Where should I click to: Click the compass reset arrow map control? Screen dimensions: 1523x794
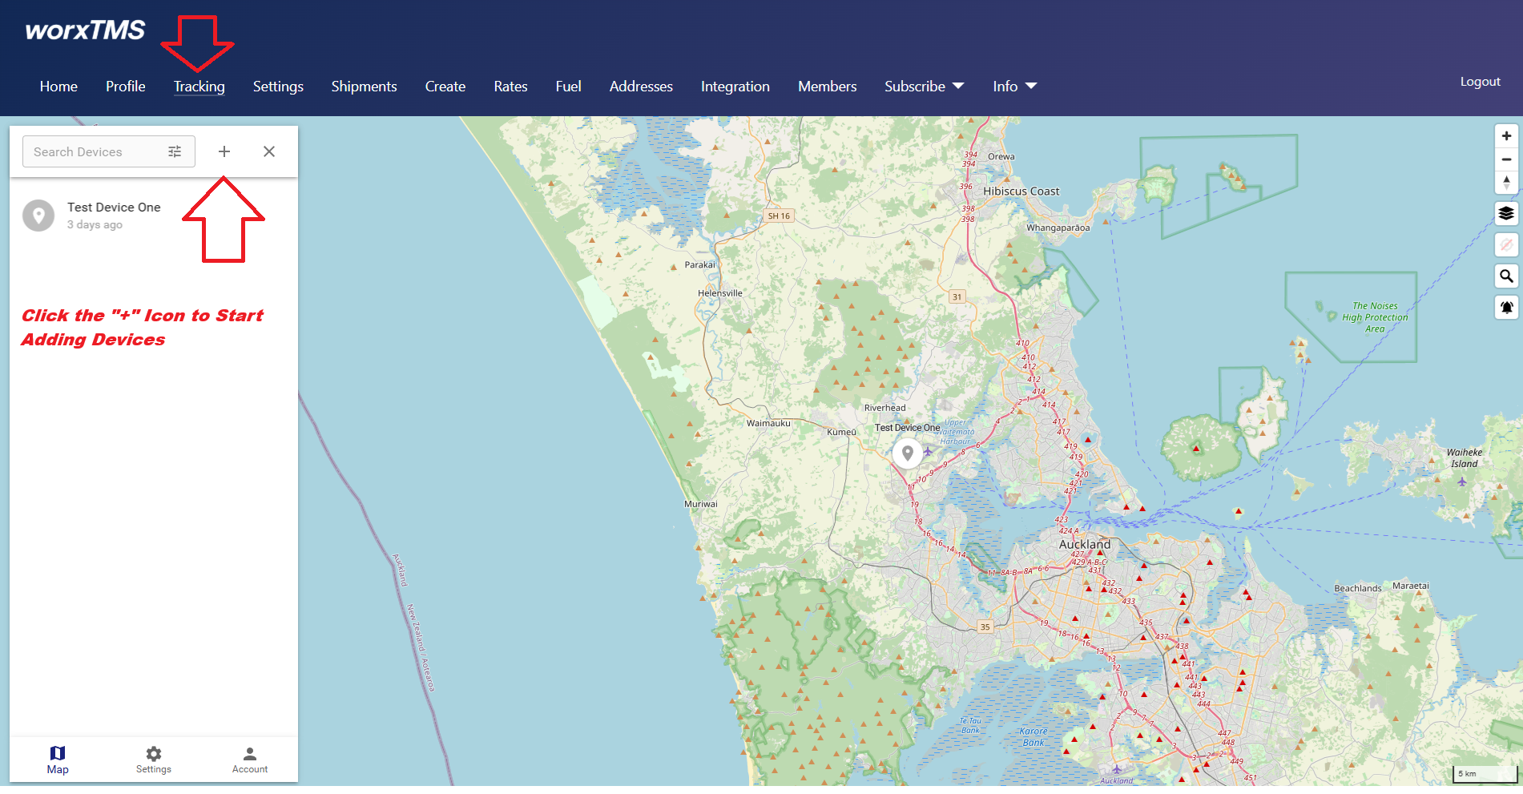pos(1507,183)
